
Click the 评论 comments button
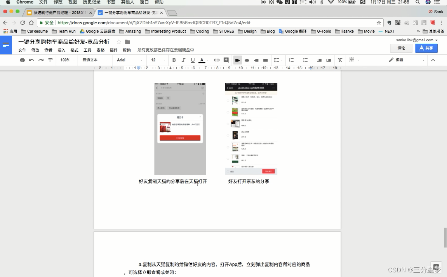[402, 48]
